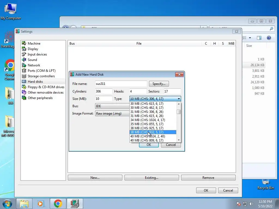Click the Type list scroll-up arrow
Viewport: 279px width, 209px height.
click(179, 104)
